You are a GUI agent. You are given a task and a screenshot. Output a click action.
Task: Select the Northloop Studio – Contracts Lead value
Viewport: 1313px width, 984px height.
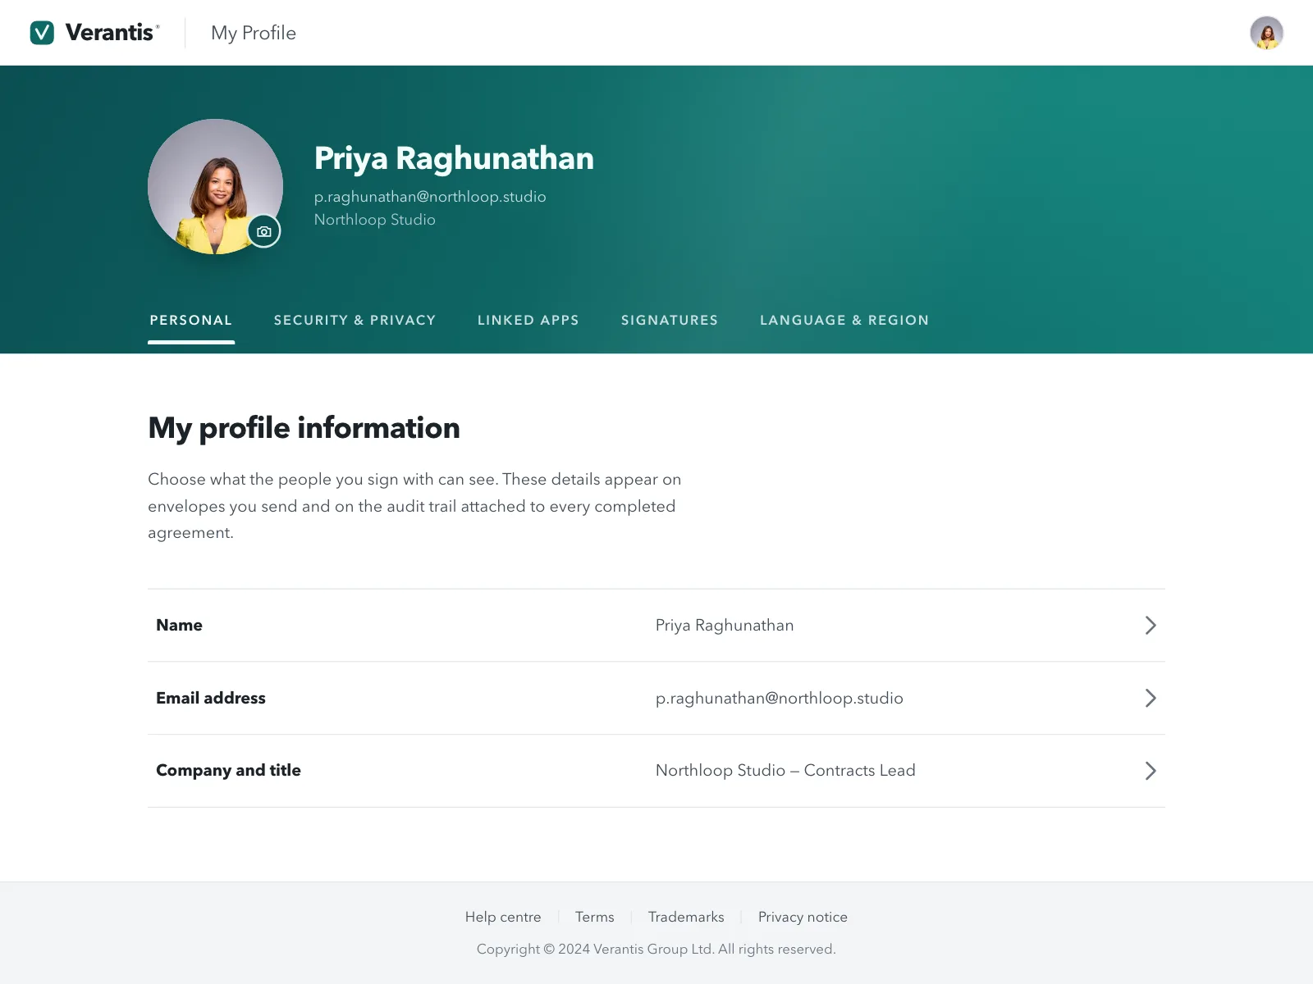pyautogui.click(x=785, y=771)
